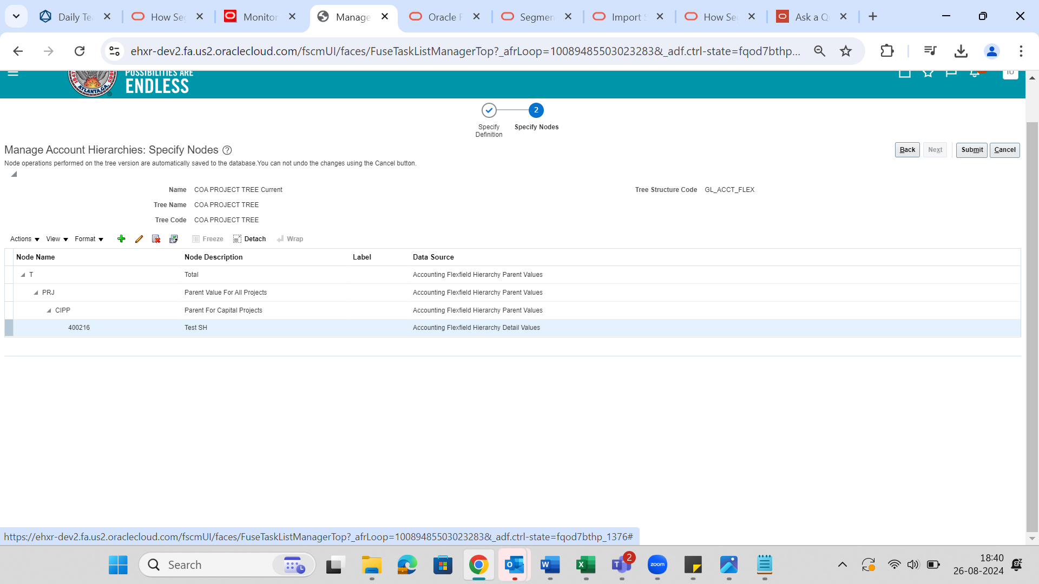
Task: Select 'Parent For Capital Projects' cell
Action: (223, 310)
